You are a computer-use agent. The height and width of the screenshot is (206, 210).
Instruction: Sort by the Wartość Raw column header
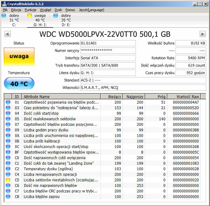184,97
